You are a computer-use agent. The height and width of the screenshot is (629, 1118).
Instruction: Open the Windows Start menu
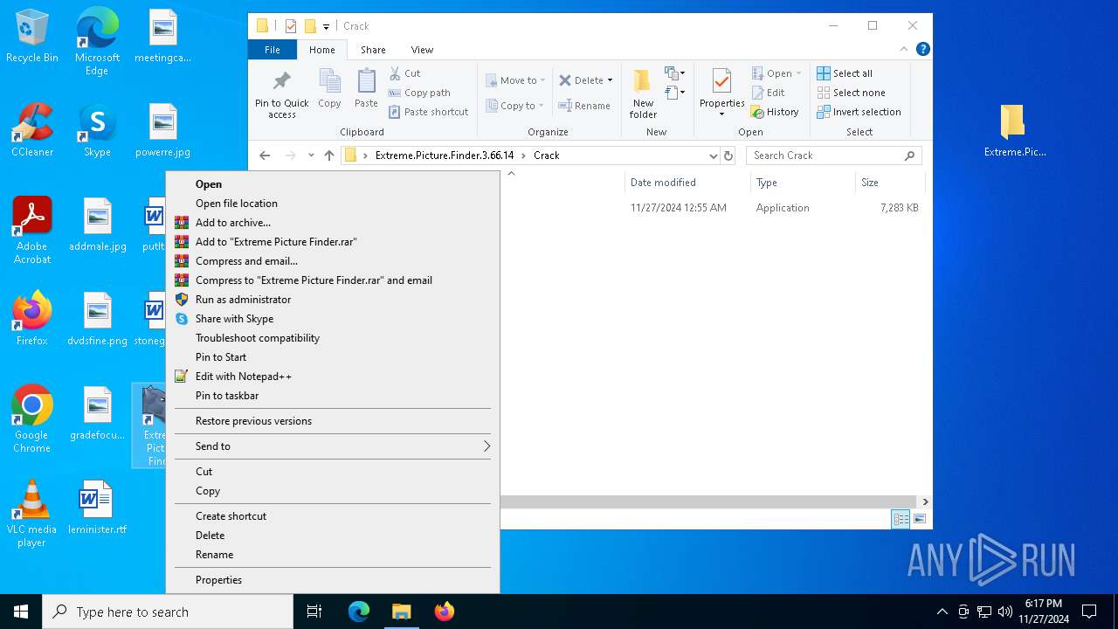point(21,612)
